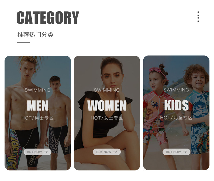Click SWIMMING label on the Kids card
The image size is (214, 181).
point(176,90)
